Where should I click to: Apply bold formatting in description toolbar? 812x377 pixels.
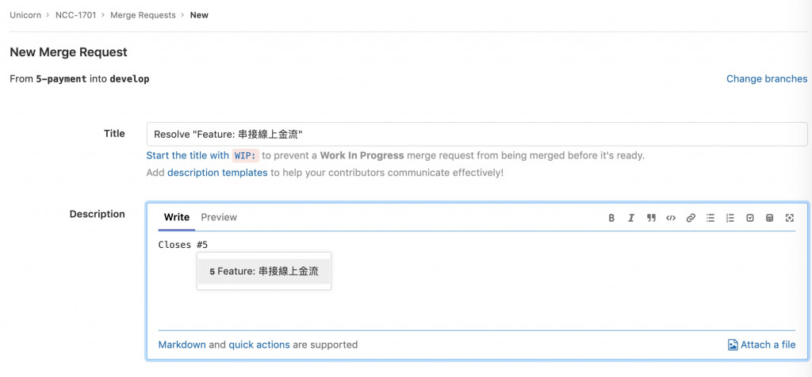click(611, 218)
